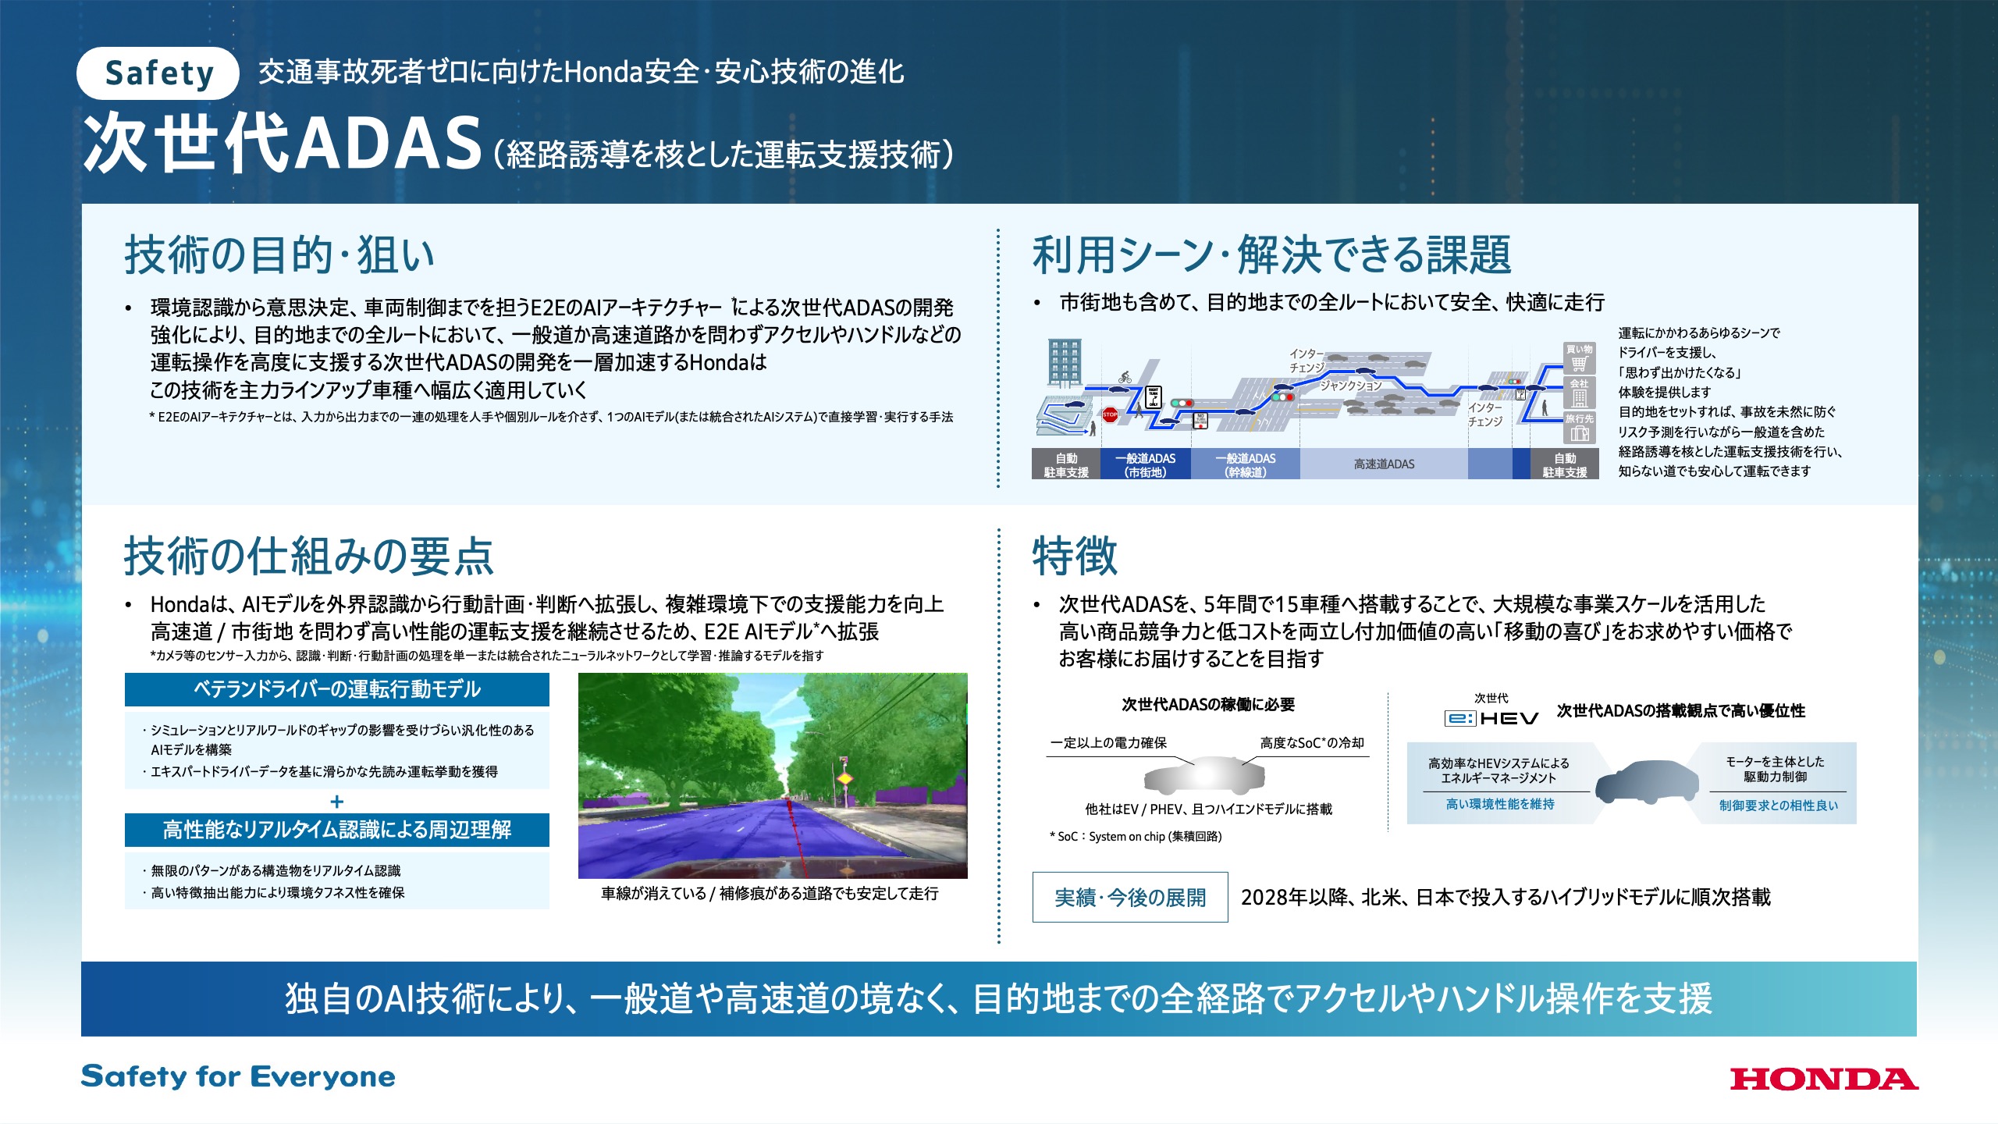Click the NO TURN ON RED sign

pyautogui.click(x=1200, y=421)
